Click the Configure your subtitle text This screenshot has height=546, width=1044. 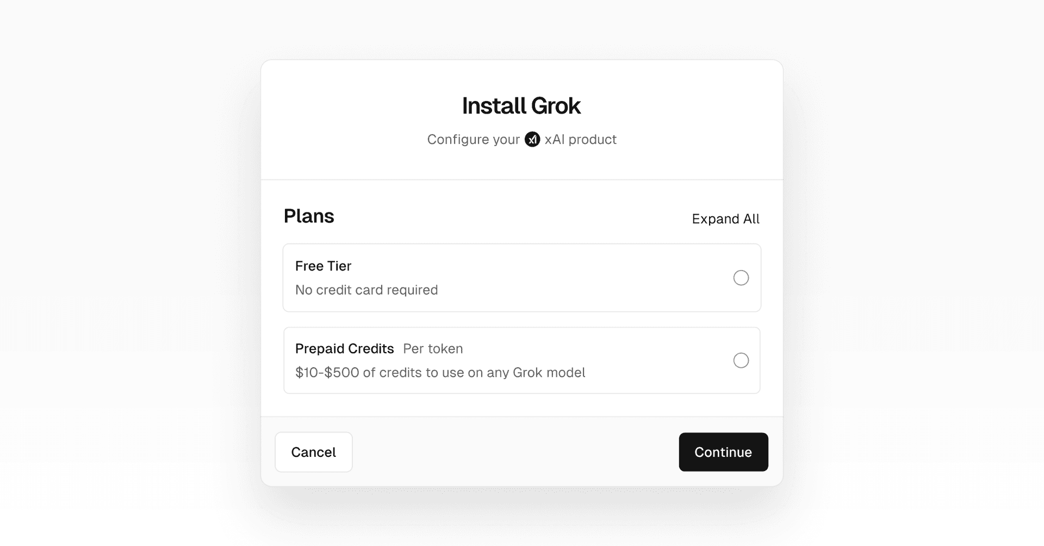pos(473,140)
